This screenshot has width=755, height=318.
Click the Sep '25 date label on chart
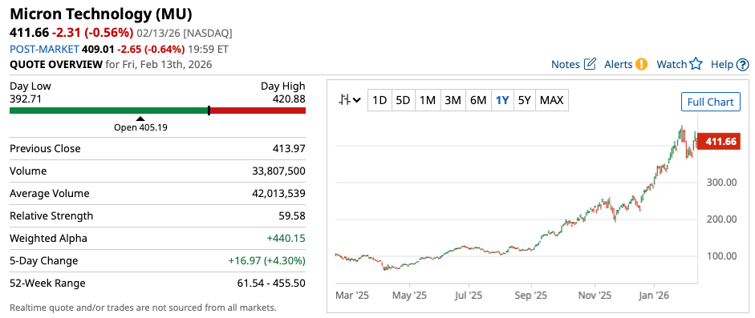tap(530, 296)
